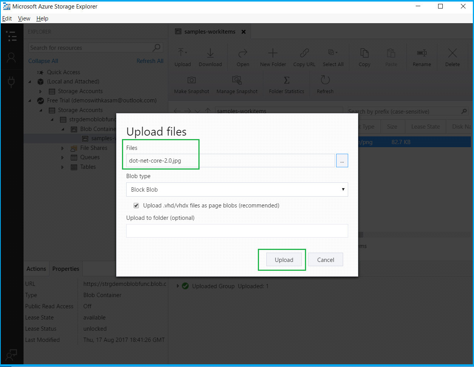
Task: Go back using the left arrow
Action: pyautogui.click(x=177, y=111)
